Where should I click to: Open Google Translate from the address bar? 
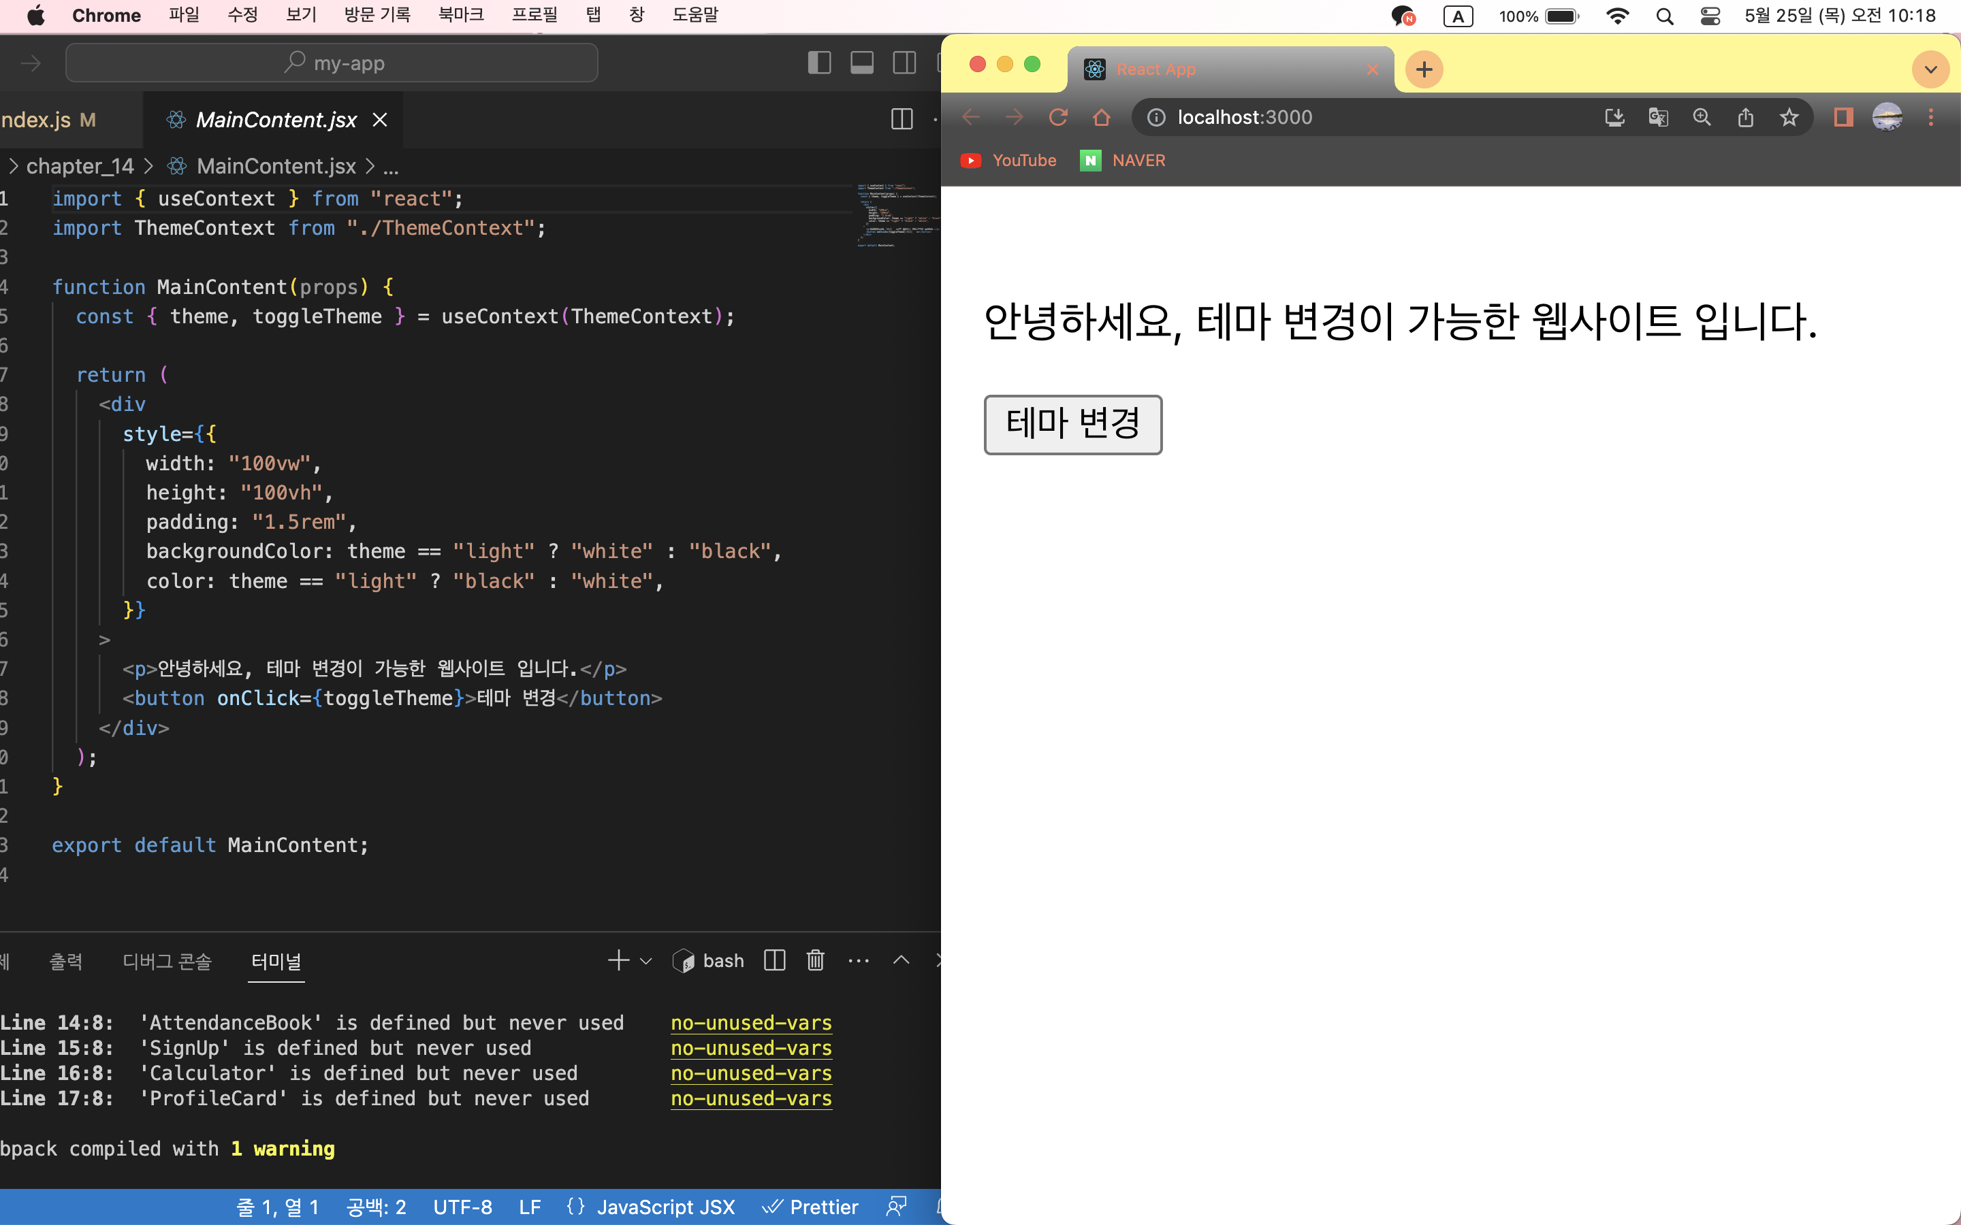pos(1658,116)
